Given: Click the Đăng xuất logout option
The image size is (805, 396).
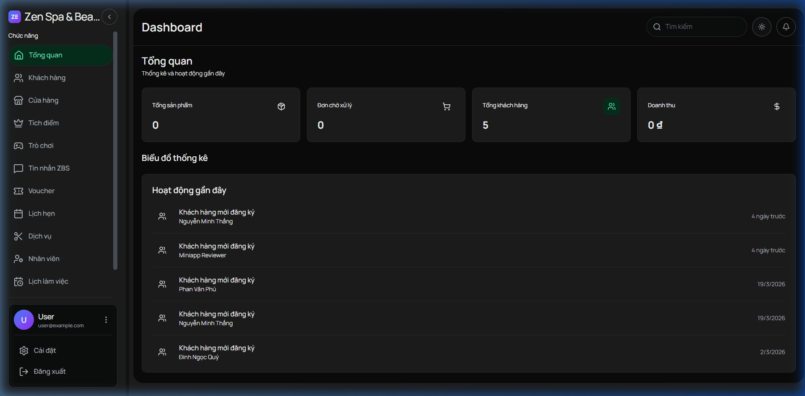Looking at the screenshot, I should point(49,371).
